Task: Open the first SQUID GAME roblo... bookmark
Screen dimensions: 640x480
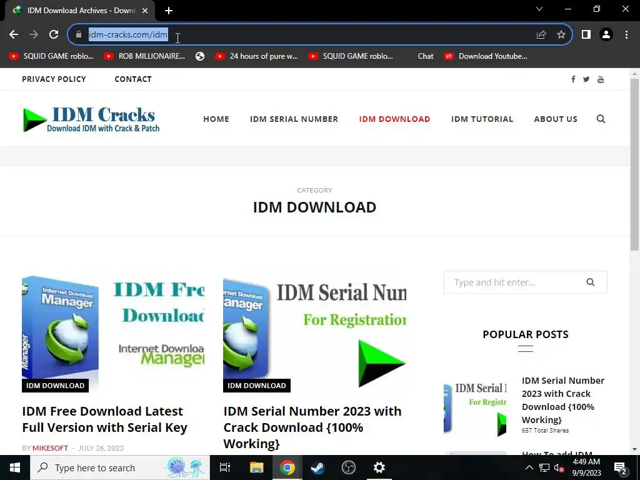Action: coord(51,56)
